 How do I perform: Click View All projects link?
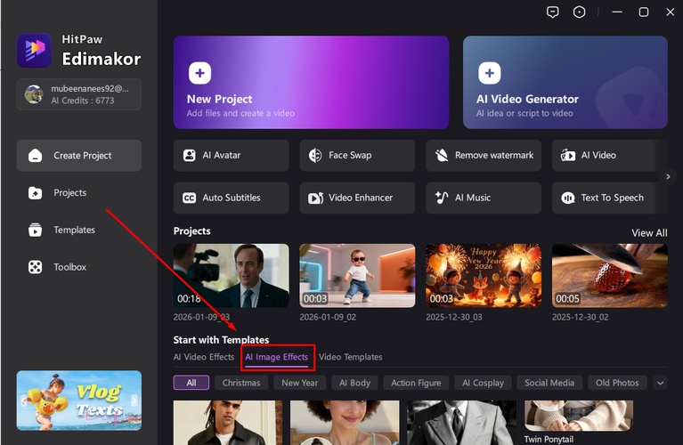pos(649,233)
